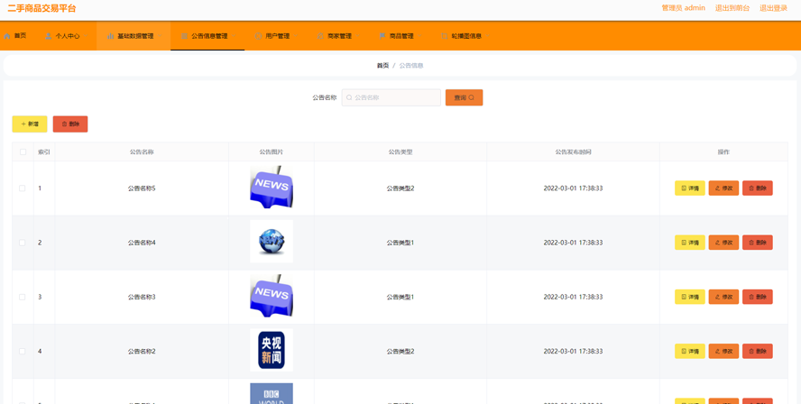Click the 公告发布时间 column header

click(573, 152)
